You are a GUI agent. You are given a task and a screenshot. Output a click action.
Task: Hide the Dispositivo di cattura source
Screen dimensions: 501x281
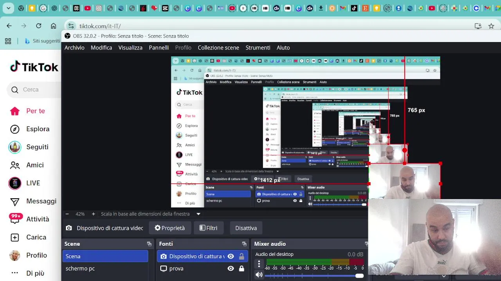pos(231,256)
